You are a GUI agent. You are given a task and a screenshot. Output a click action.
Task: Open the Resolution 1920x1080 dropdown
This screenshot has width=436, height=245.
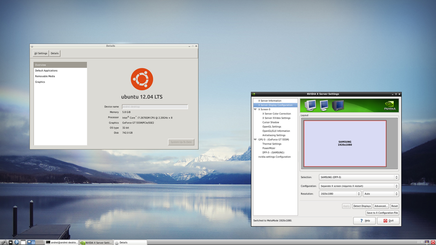(340, 194)
